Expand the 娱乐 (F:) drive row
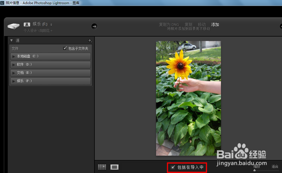Screen dimensions: 282x173 (x=14, y=81)
